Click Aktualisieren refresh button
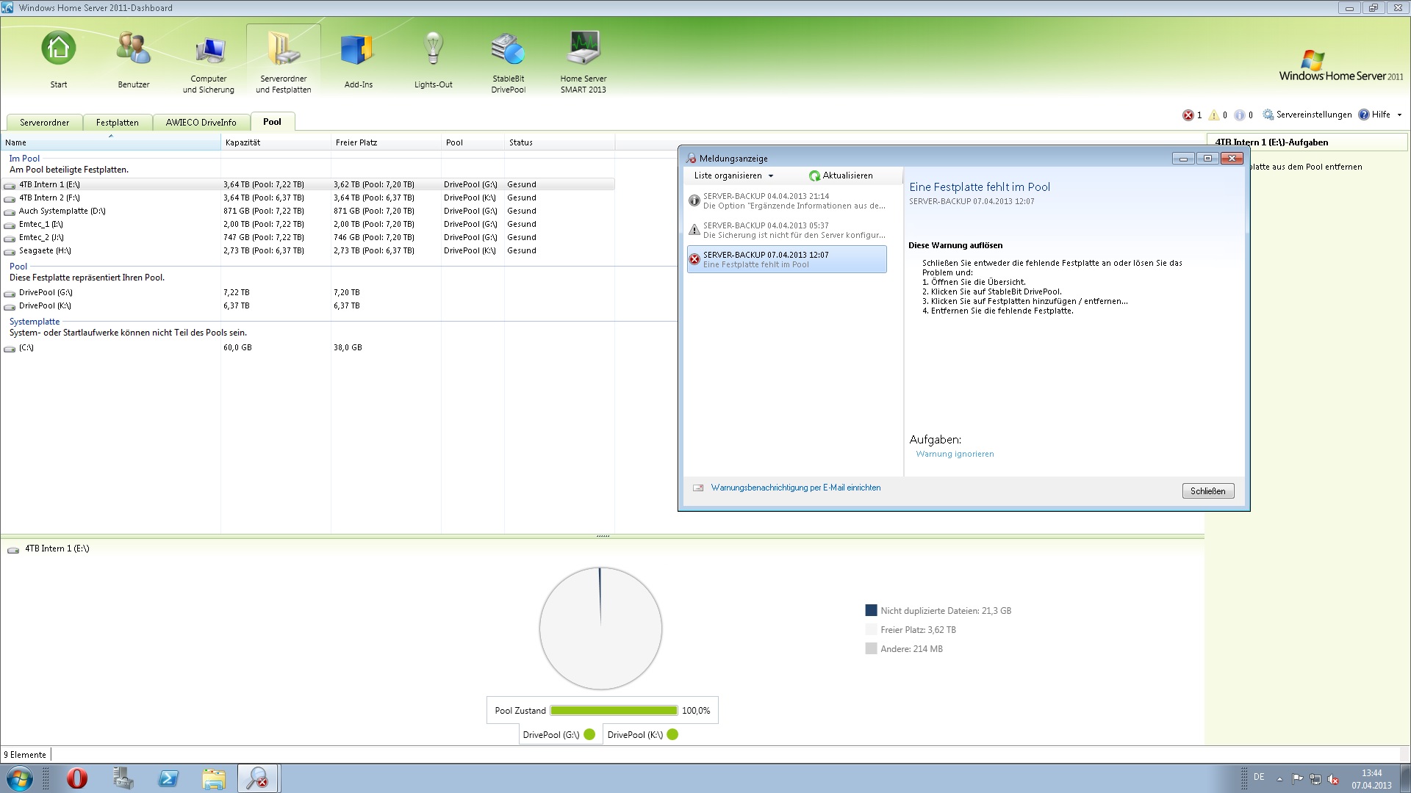The image size is (1411, 793). (x=841, y=175)
